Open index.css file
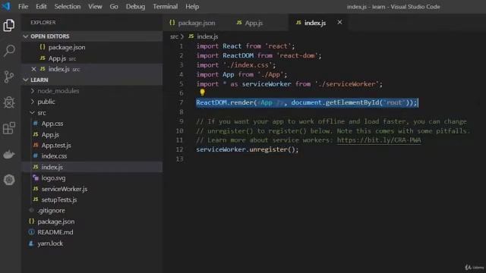The height and width of the screenshot is (273, 486). tap(54, 156)
